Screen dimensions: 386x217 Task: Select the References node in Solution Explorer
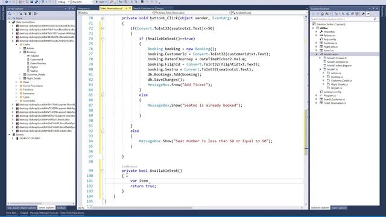329,36
